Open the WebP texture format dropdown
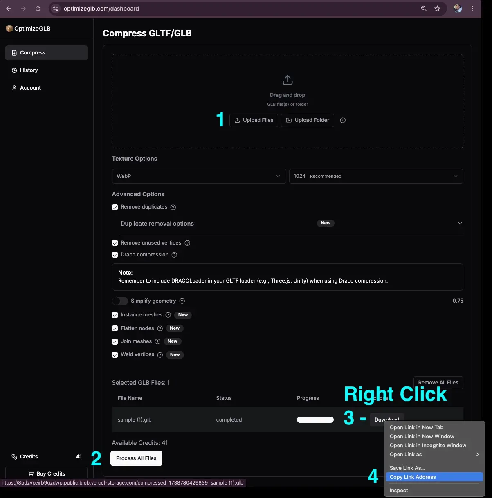Image resolution: width=492 pixels, height=498 pixels. point(199,176)
